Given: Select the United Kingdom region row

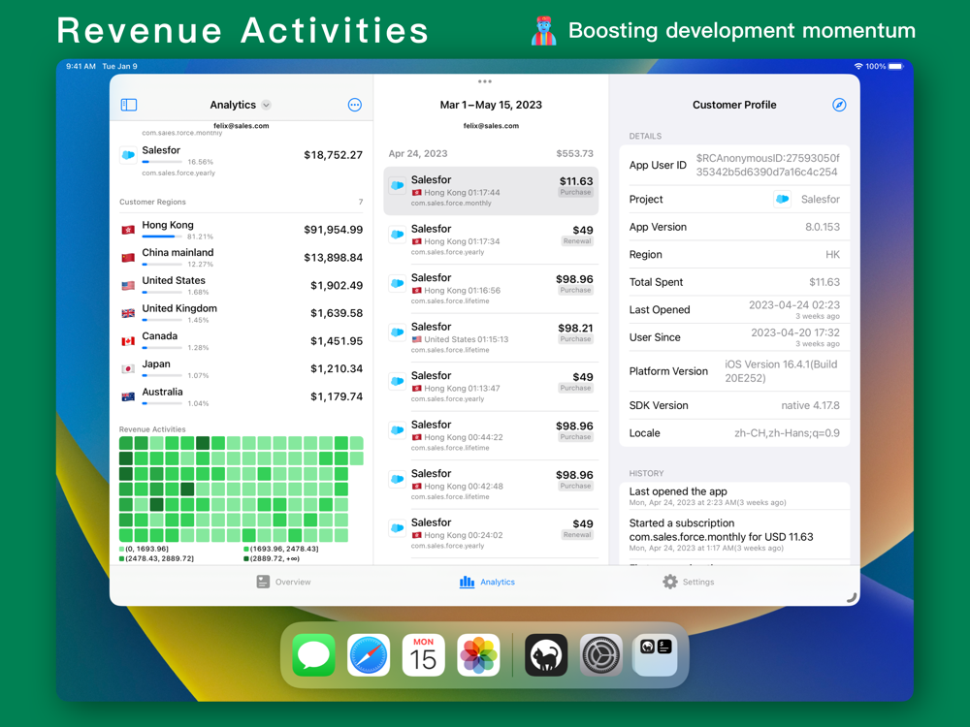Looking at the screenshot, I should point(242,313).
